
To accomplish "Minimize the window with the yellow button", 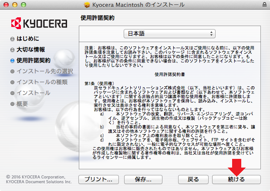I will click(15, 5).
